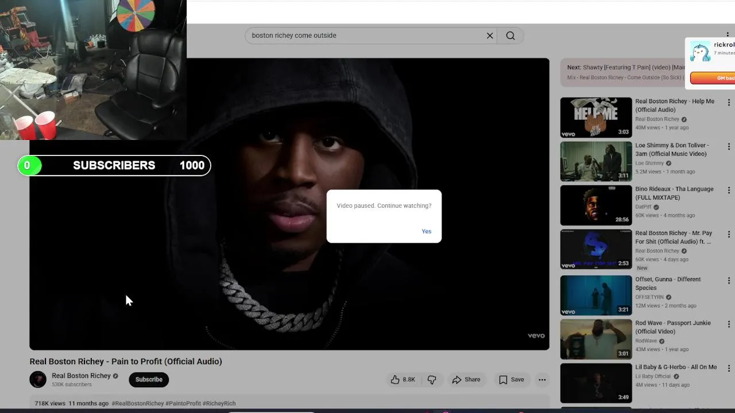Click Loe Shimmy & Don Toliver 3am title
This screenshot has height=413, width=735.
coord(672,150)
